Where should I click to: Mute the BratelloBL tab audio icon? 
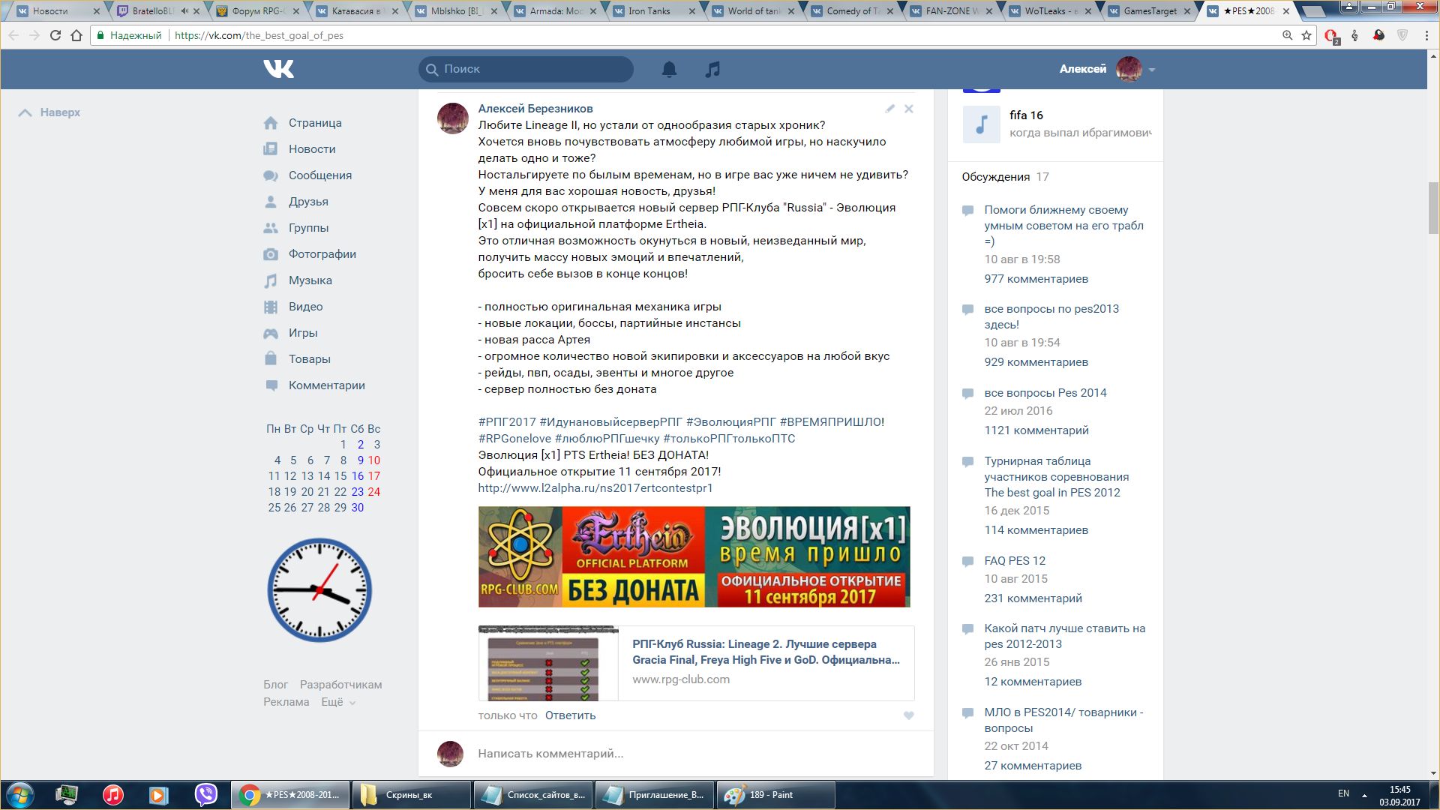[x=184, y=11]
